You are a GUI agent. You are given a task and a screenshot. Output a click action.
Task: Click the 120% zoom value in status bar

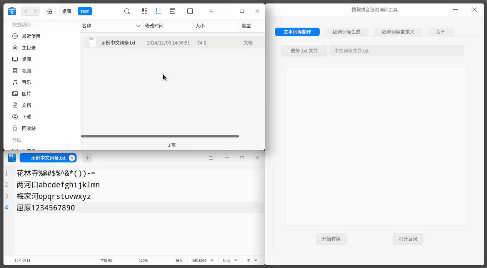click(x=143, y=260)
